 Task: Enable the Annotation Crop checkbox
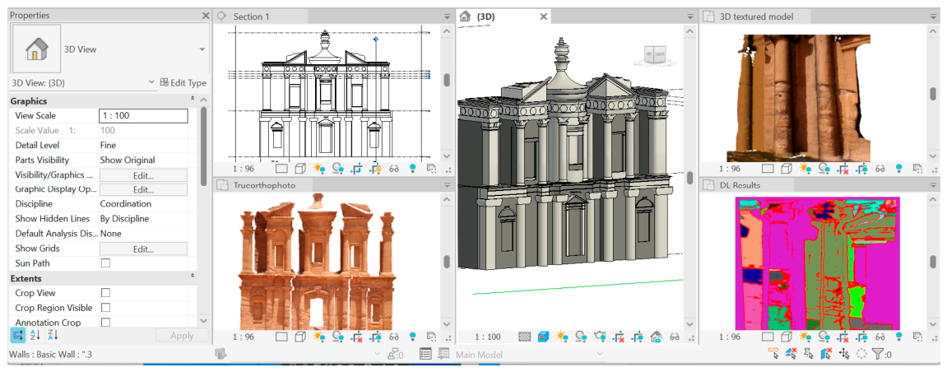click(105, 323)
